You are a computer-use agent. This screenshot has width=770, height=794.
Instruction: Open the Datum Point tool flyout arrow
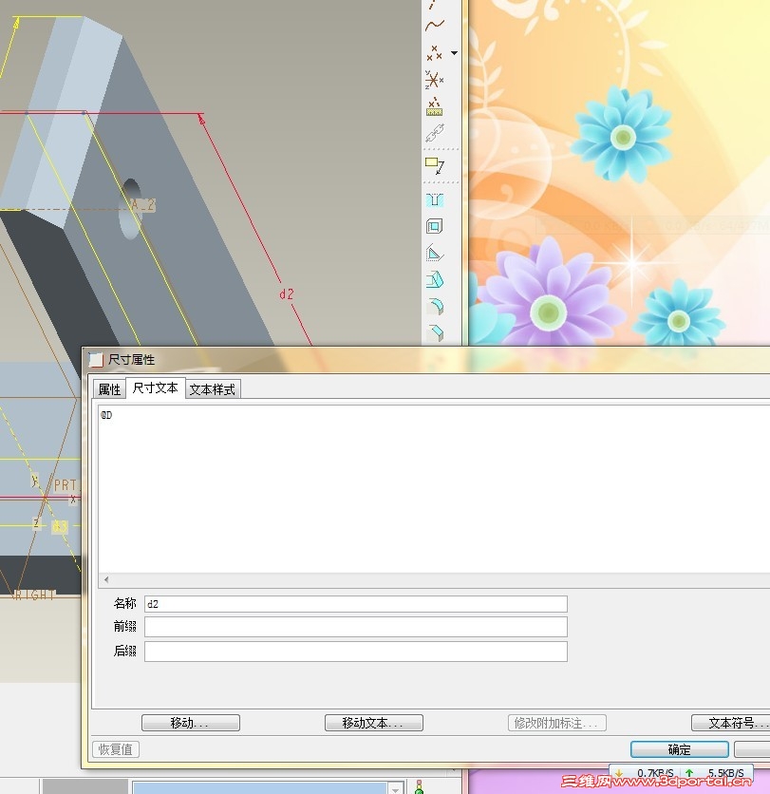pos(454,52)
